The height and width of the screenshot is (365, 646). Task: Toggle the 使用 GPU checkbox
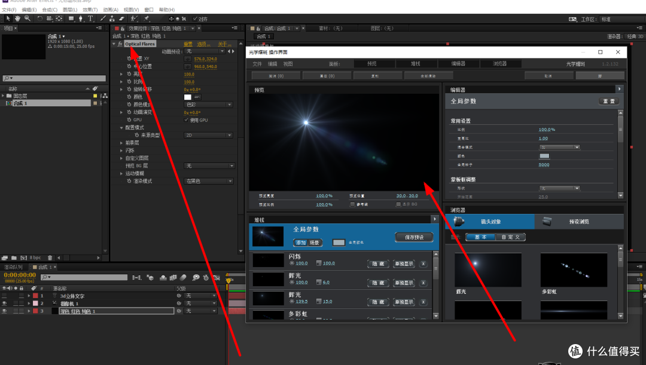(186, 119)
